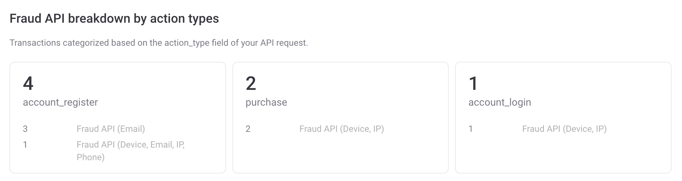682x181 pixels.
Task: Click the number 4 in account_register
Action: [x=28, y=84]
